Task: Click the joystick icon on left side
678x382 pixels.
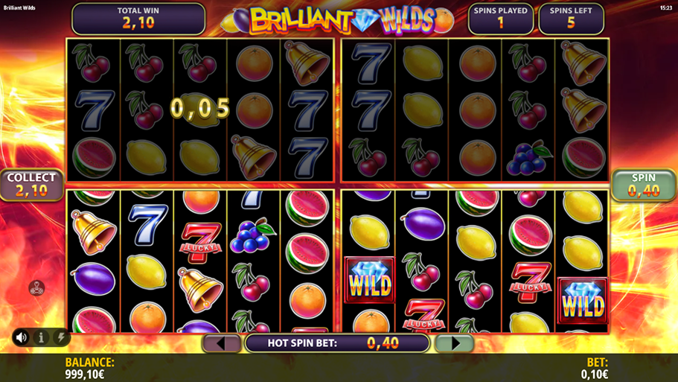Action: tap(36, 287)
